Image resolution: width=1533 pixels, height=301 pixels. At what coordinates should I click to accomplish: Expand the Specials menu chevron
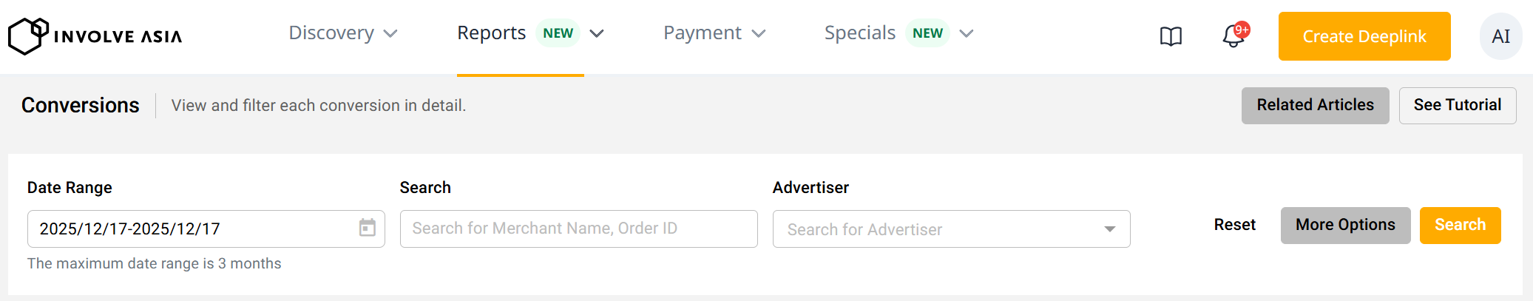click(967, 34)
